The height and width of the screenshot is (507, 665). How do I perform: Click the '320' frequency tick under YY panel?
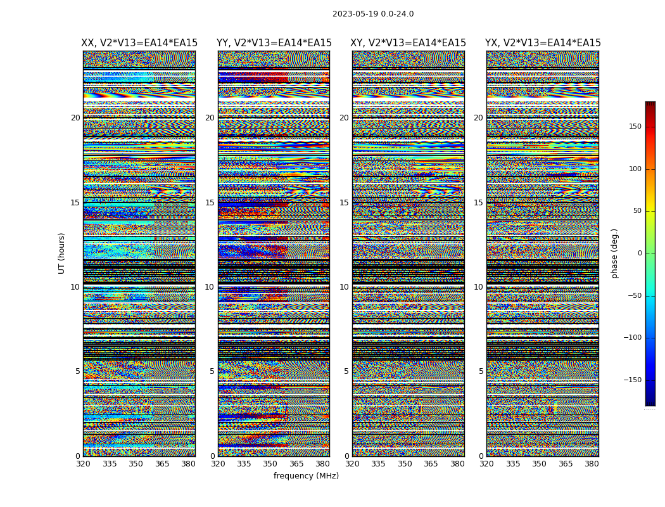click(x=218, y=464)
